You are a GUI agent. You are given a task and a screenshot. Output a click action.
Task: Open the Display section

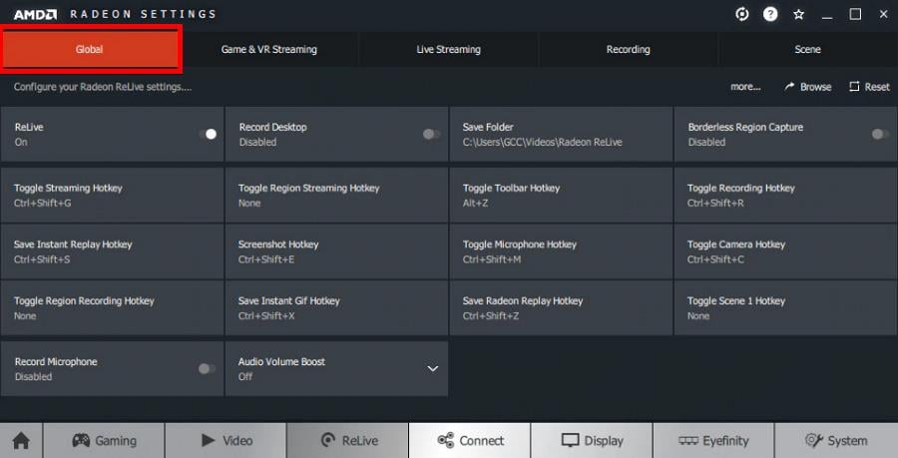(x=592, y=440)
